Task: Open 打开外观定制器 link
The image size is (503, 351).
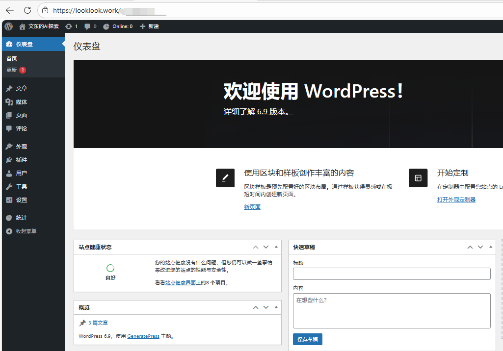Action: (456, 199)
